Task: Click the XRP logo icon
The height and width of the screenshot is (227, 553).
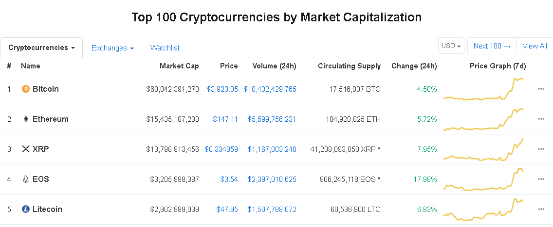Action: 25,149
